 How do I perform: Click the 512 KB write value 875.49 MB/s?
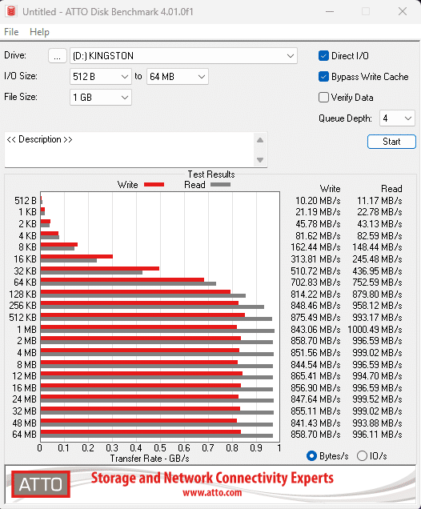tap(315, 318)
